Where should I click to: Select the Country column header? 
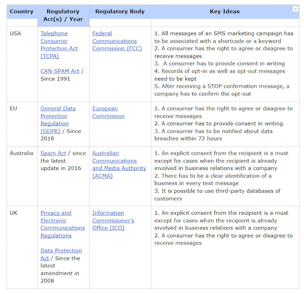pos(22,12)
